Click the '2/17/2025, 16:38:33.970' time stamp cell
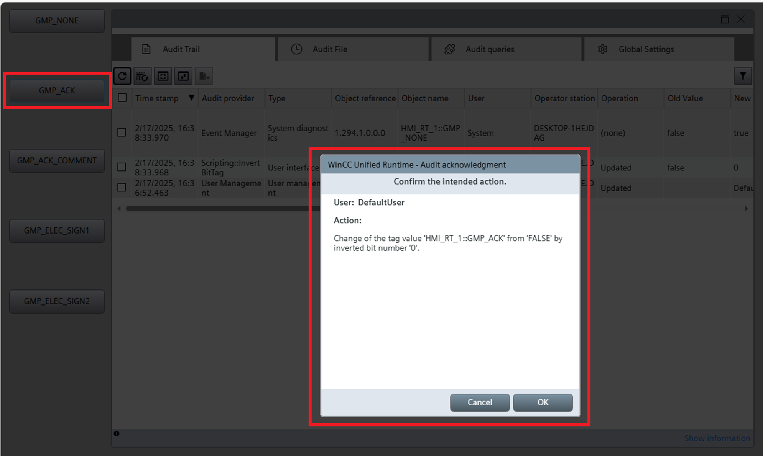Screen dimensions: 763x456 point(164,133)
